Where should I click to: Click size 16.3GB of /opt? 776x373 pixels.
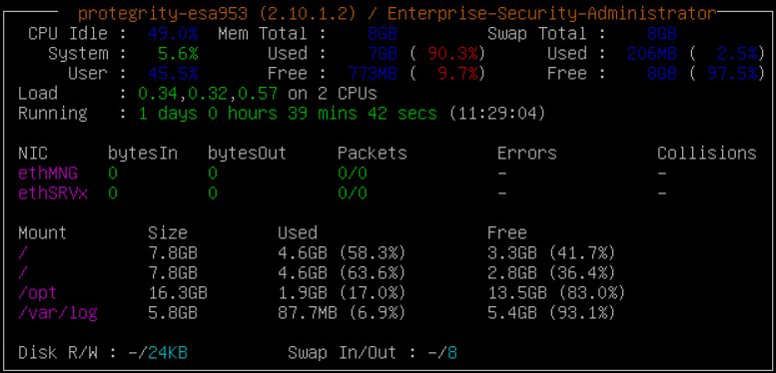(178, 293)
